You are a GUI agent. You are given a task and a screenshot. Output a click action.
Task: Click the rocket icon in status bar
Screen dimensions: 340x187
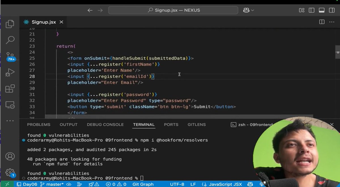(91, 184)
